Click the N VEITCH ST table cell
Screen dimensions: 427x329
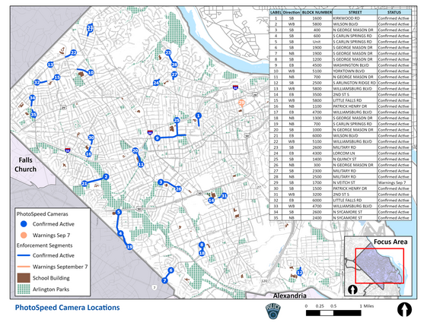355,182
